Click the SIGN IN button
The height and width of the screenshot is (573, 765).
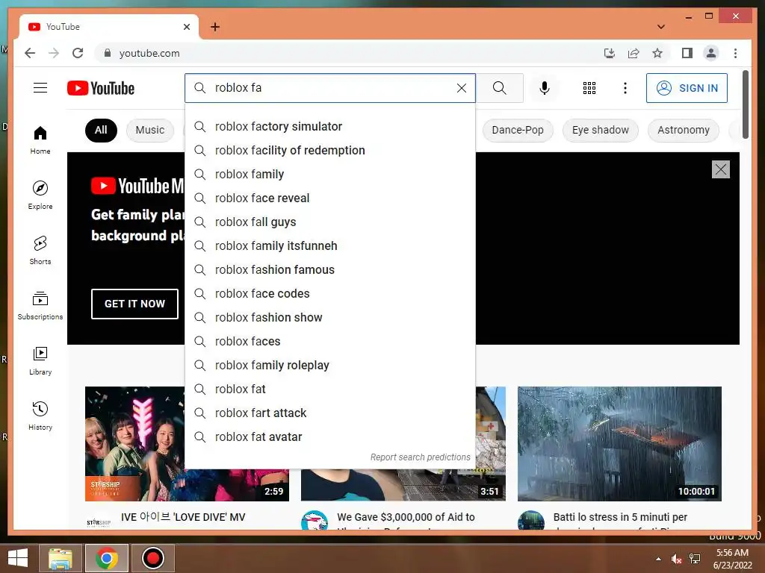coord(687,88)
